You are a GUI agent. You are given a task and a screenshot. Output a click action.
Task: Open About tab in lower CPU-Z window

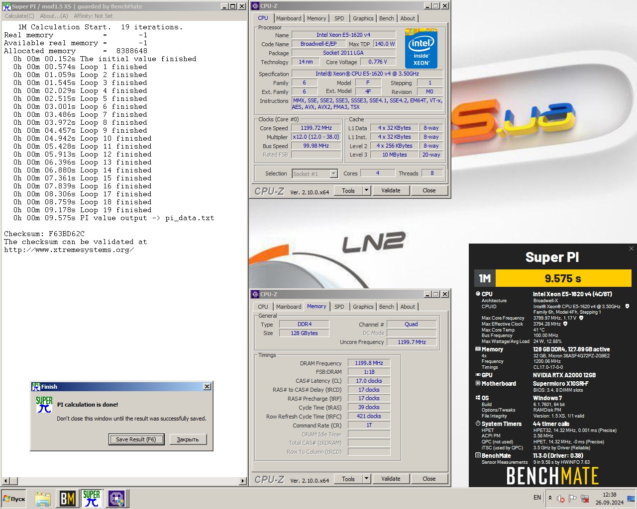408,307
